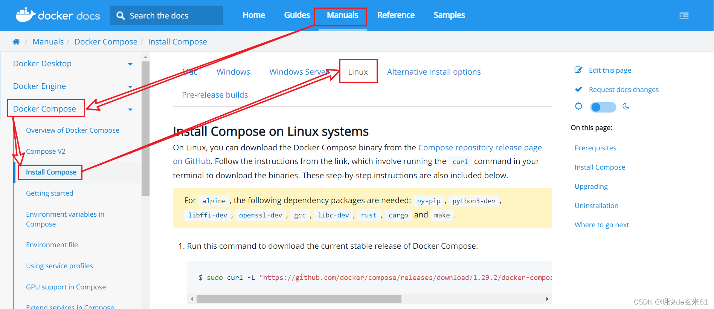
Task: Click the Manuals breadcrumb link
Action: pyautogui.click(x=48, y=42)
